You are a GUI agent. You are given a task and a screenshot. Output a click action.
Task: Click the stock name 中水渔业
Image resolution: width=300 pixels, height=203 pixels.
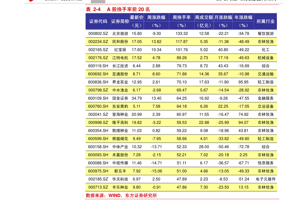tap(120, 90)
